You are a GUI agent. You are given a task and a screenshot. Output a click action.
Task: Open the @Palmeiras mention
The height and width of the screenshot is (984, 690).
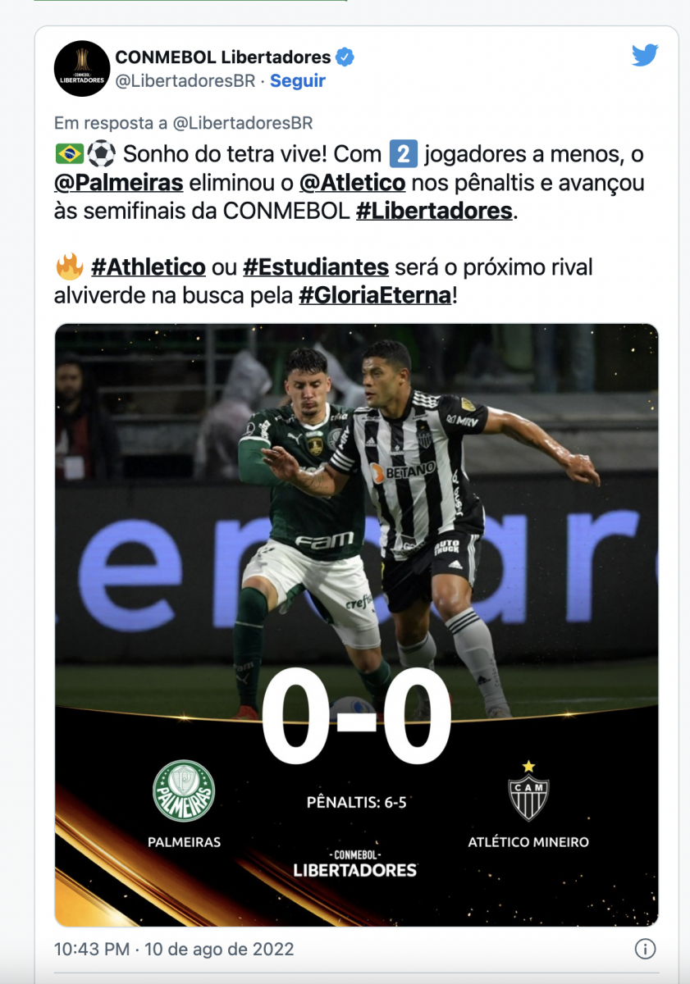119,182
